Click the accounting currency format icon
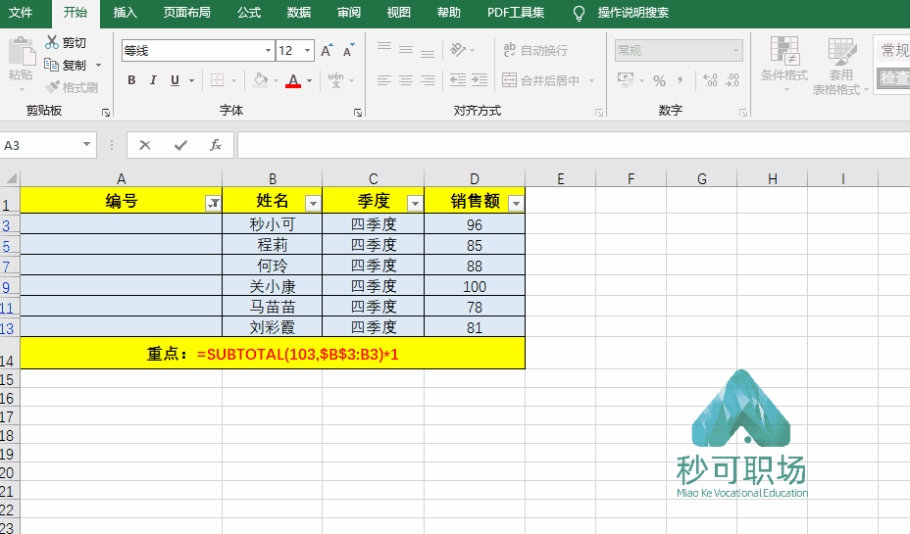The height and width of the screenshot is (534, 910). click(626, 80)
